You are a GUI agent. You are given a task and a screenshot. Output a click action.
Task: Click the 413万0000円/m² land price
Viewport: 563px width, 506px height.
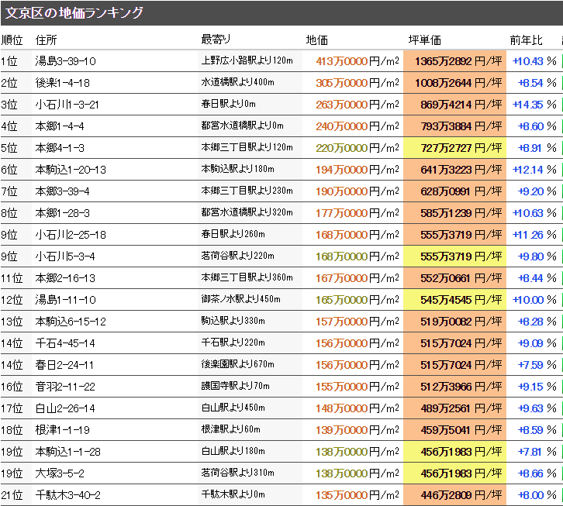tap(357, 61)
